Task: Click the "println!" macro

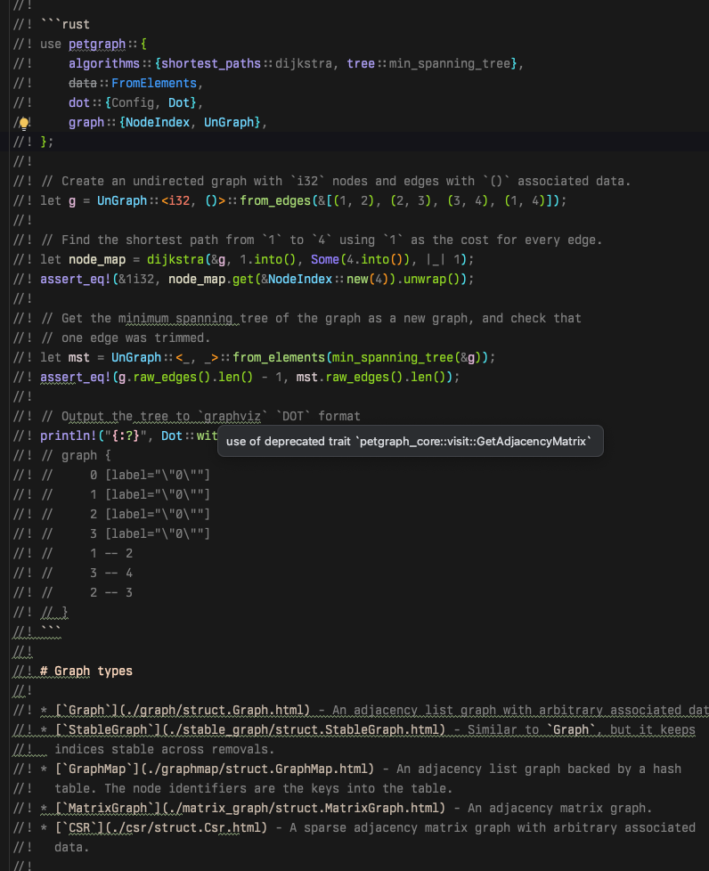Action: click(69, 436)
